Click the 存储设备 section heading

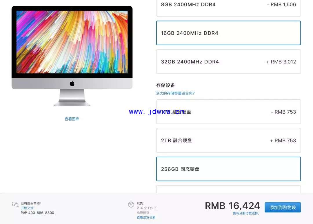165,85
